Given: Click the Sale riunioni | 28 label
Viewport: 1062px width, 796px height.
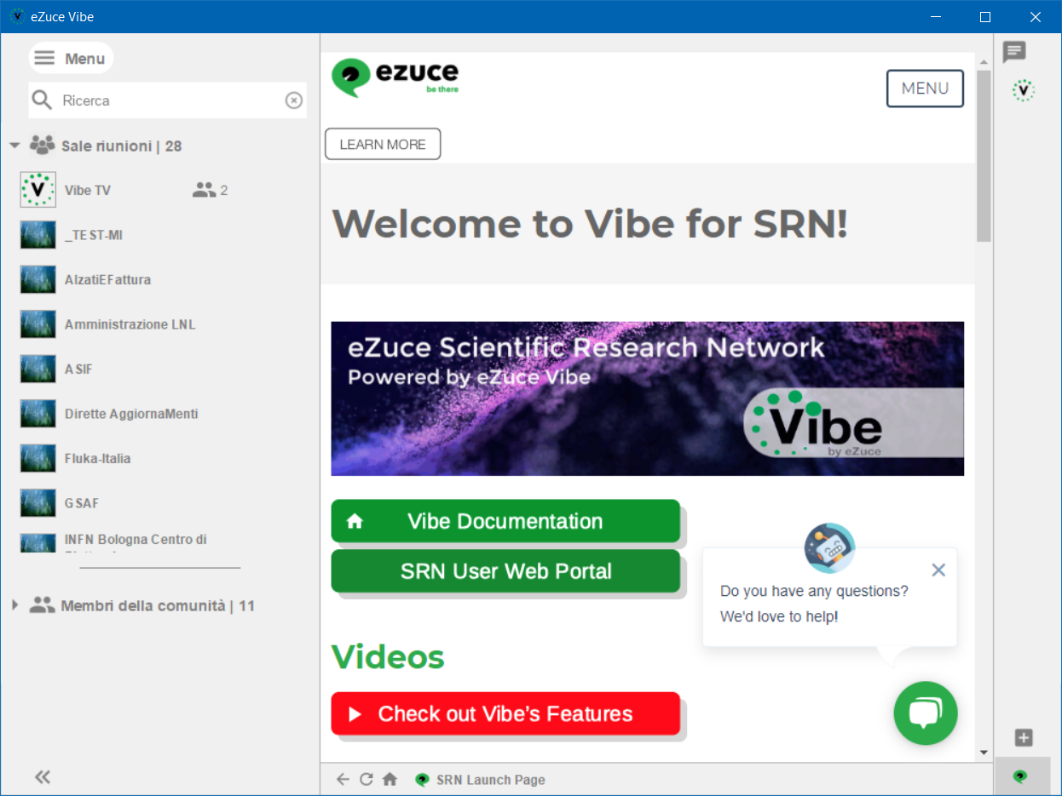Looking at the screenshot, I should (122, 146).
